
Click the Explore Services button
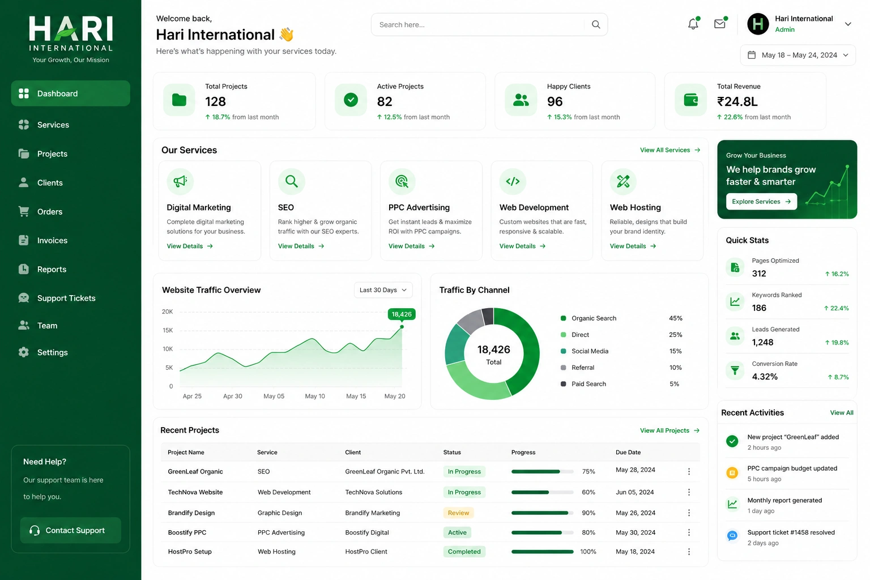click(x=761, y=202)
